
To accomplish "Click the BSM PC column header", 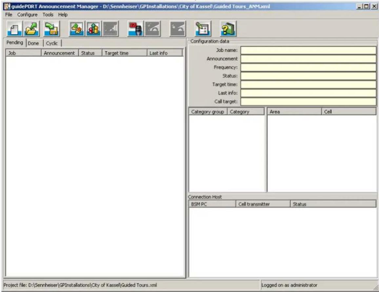I will [x=212, y=204].
